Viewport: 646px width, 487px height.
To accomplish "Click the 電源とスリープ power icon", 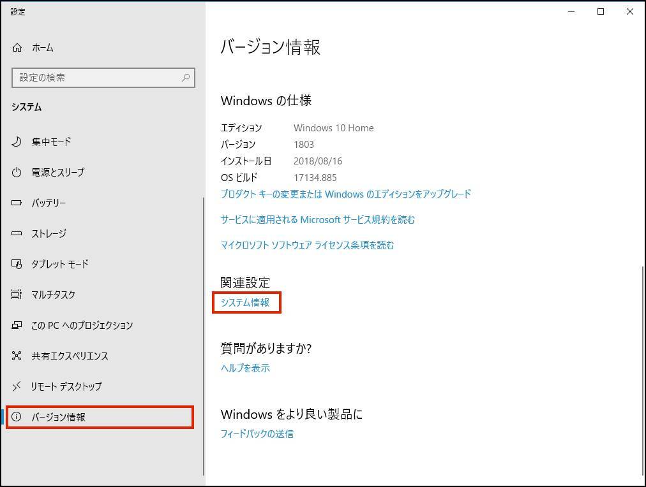I will pyautogui.click(x=17, y=172).
